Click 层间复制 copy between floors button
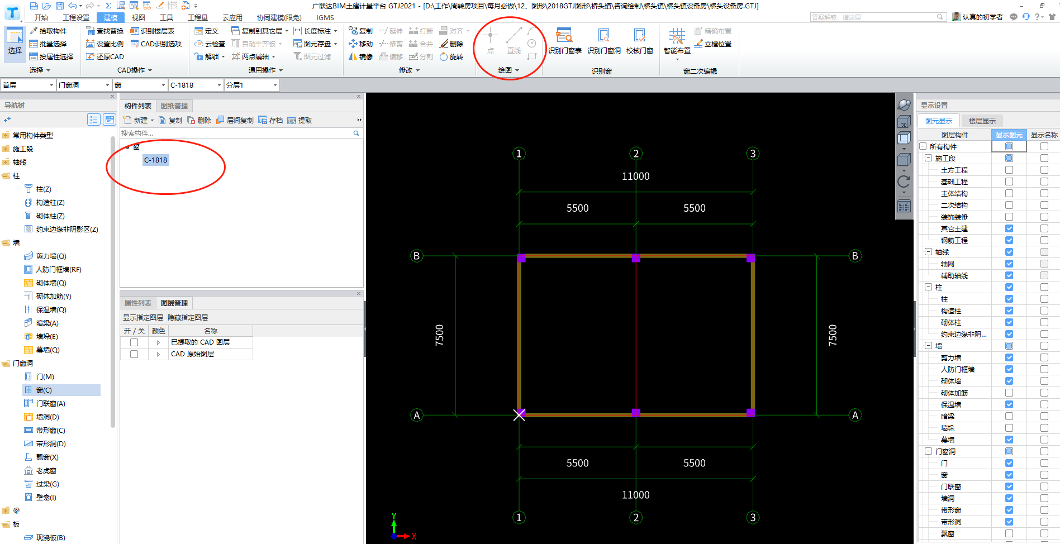1060x544 pixels. 235,120
